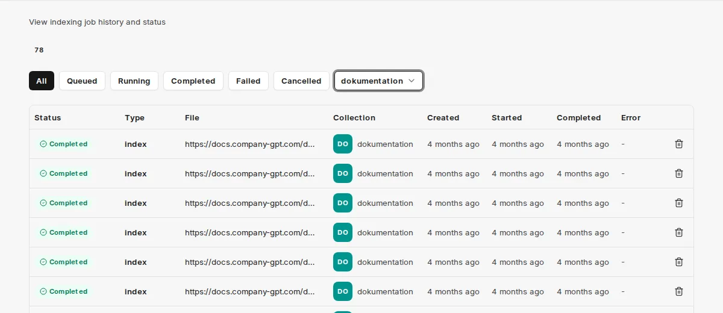
Task: Click "index" type in the third row
Action: pos(136,203)
